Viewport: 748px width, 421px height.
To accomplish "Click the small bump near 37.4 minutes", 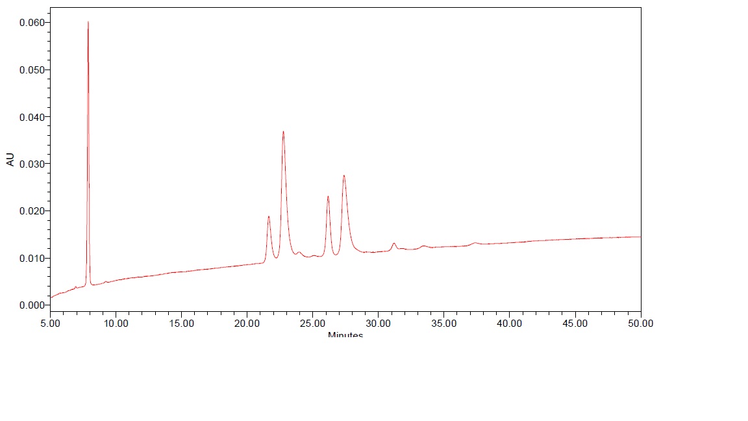I will [475, 243].
